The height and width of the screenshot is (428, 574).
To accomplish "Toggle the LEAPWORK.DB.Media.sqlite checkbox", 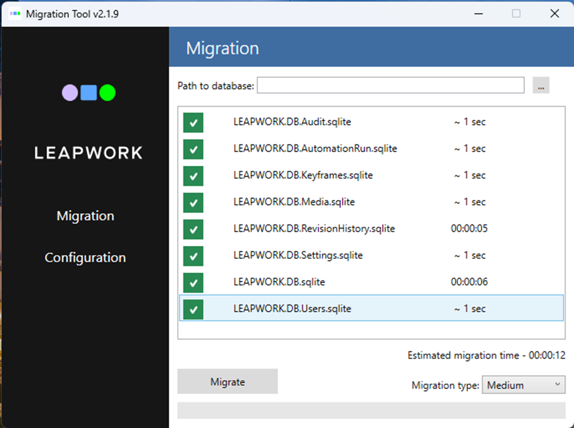I will pyautogui.click(x=193, y=202).
